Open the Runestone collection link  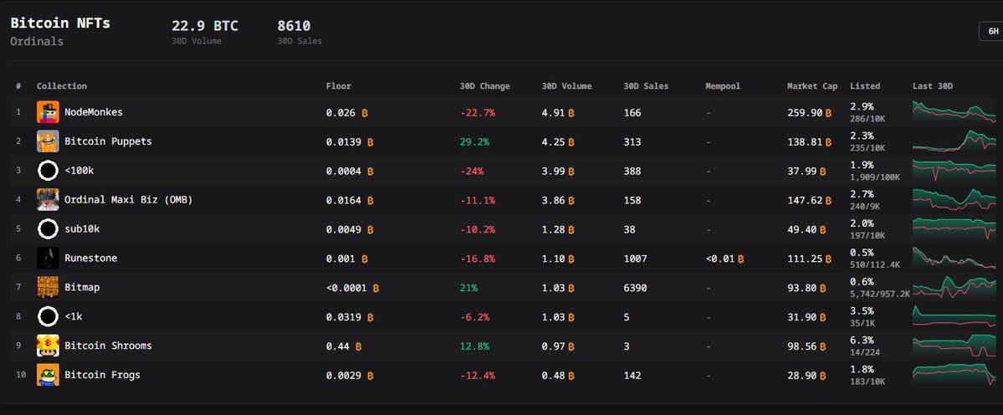pos(90,259)
